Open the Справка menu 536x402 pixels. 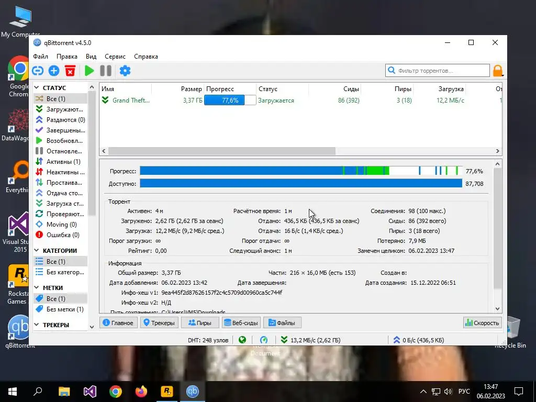(x=146, y=57)
